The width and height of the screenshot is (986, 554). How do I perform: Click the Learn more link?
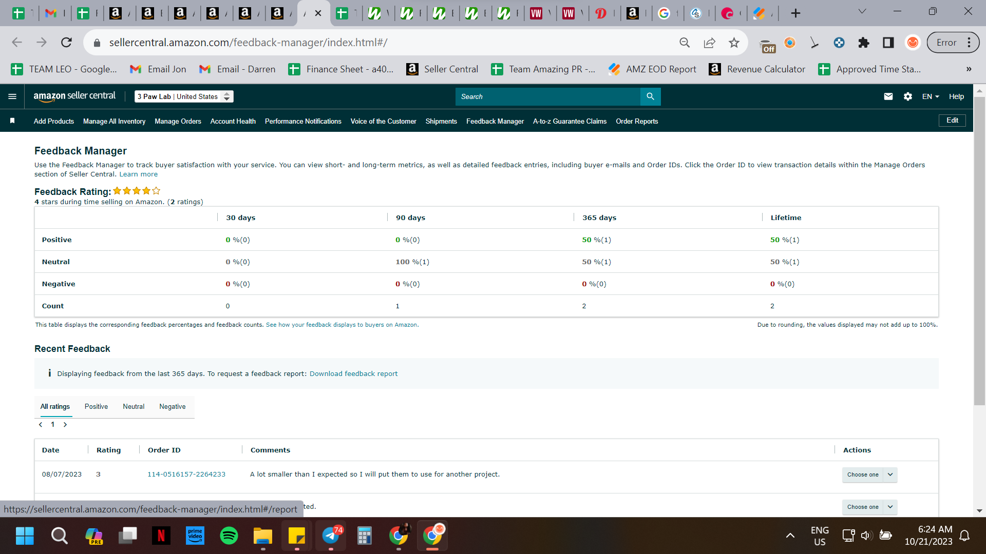(x=139, y=174)
